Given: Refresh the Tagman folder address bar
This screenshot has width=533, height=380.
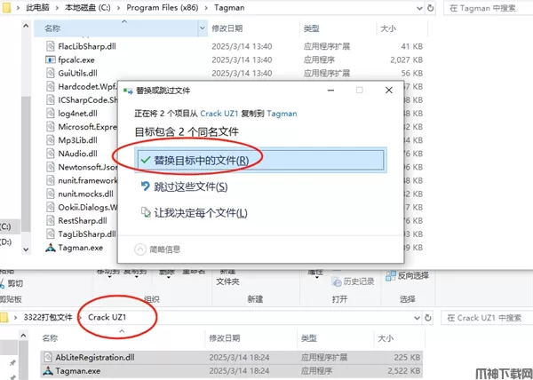Looking at the screenshot, I should (430, 8).
